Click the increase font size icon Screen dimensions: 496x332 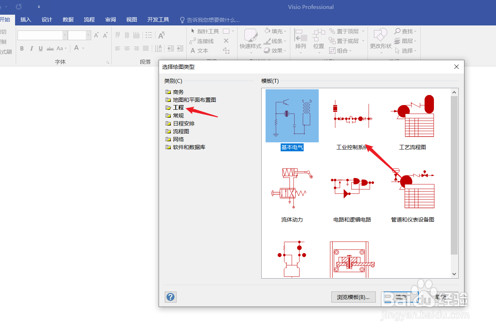96,35
